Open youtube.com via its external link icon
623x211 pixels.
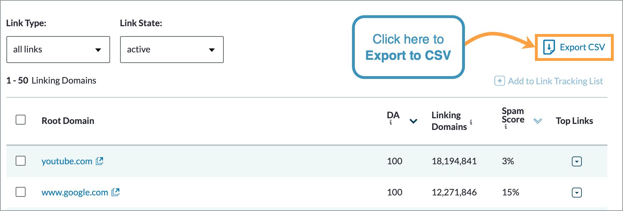click(x=100, y=161)
